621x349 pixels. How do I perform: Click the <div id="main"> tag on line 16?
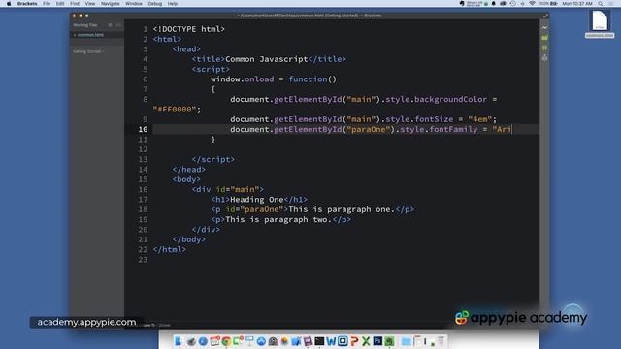coord(227,190)
